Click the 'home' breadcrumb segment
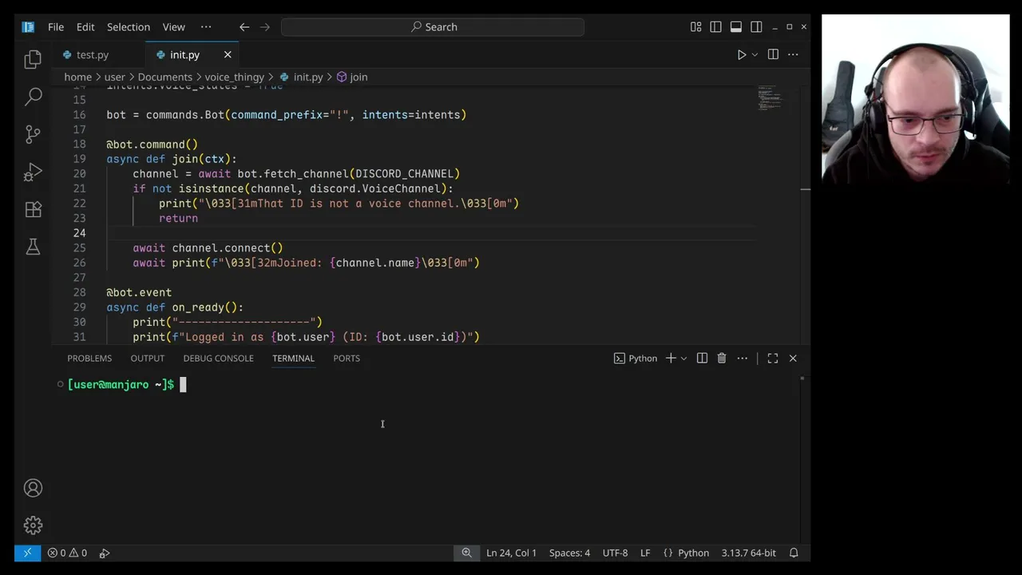1022x575 pixels. (x=77, y=77)
